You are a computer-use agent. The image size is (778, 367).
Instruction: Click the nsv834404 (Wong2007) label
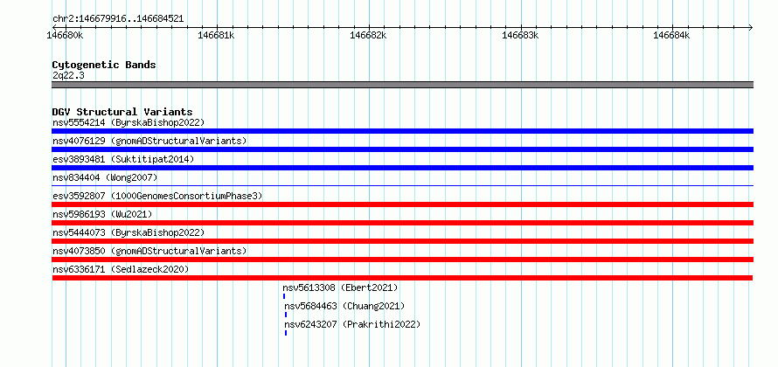tap(105, 177)
